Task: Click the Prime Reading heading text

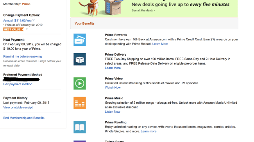Action: pos(116,122)
